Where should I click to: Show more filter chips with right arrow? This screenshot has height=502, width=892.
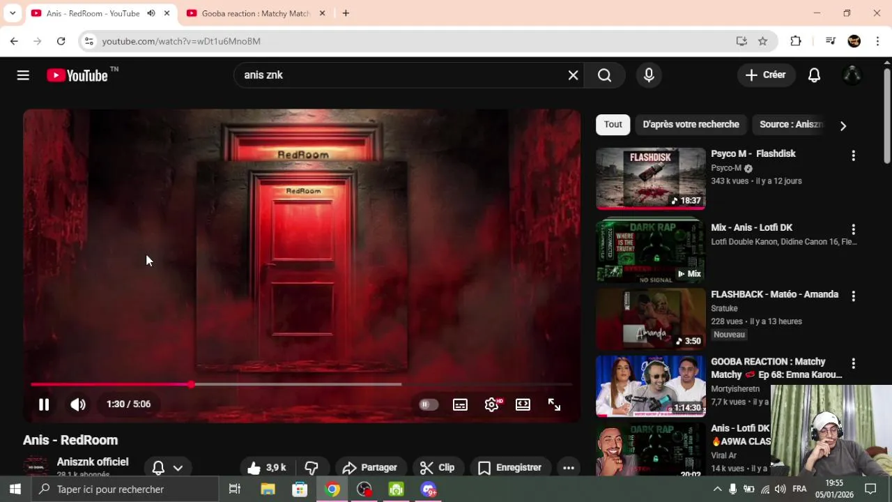[x=843, y=125]
